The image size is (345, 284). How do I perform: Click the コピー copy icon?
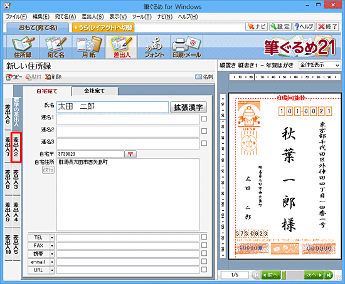click(14, 77)
